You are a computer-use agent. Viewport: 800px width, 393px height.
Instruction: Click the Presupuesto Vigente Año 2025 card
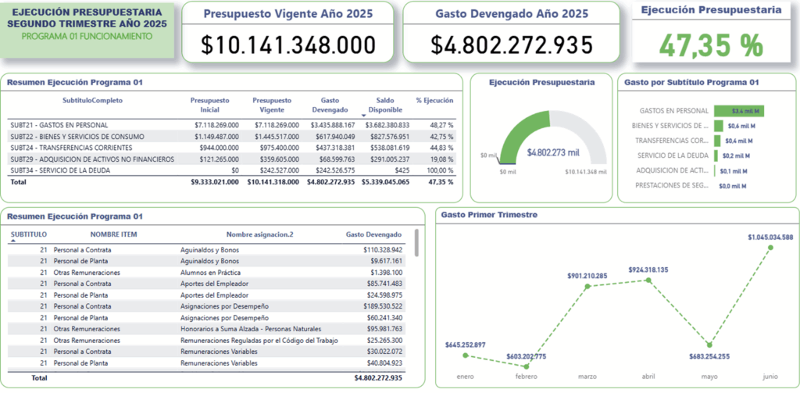click(x=287, y=32)
